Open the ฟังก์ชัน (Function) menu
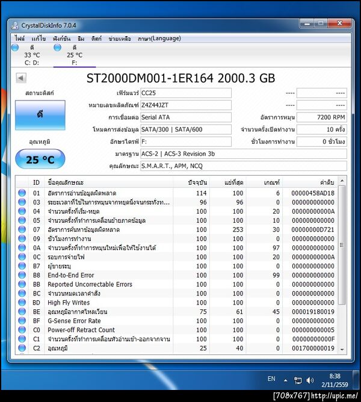 pos(61,39)
